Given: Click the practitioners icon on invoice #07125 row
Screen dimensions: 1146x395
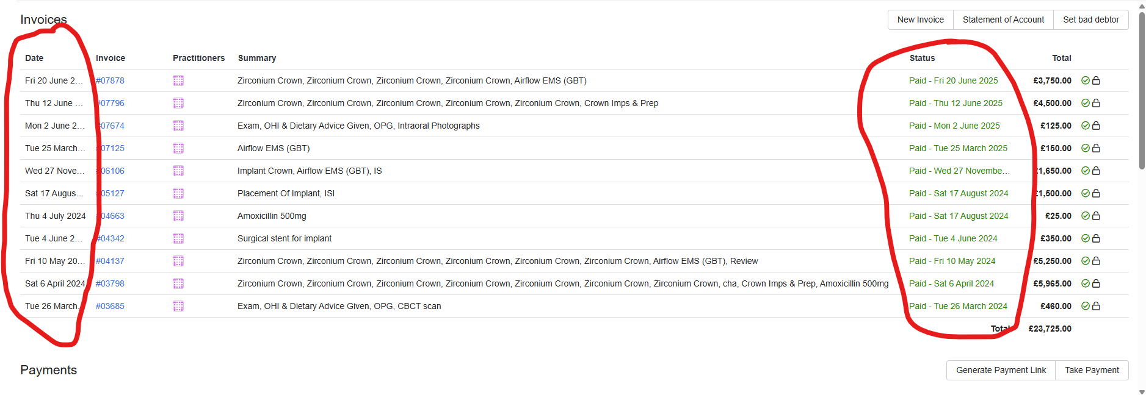Looking at the screenshot, I should 178,148.
